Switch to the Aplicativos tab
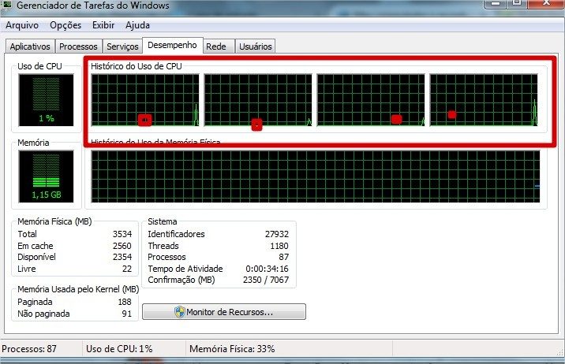 click(30, 46)
